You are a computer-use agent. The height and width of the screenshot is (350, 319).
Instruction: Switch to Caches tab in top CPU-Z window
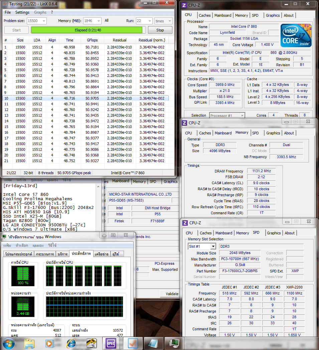pos(204,15)
